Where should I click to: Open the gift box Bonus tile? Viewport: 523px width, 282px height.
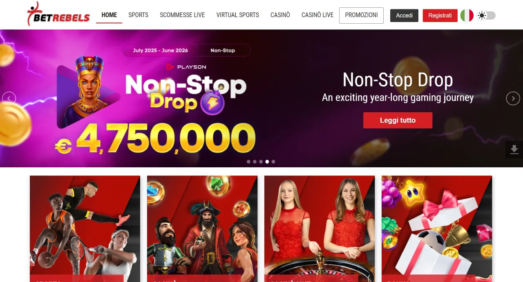click(x=437, y=229)
